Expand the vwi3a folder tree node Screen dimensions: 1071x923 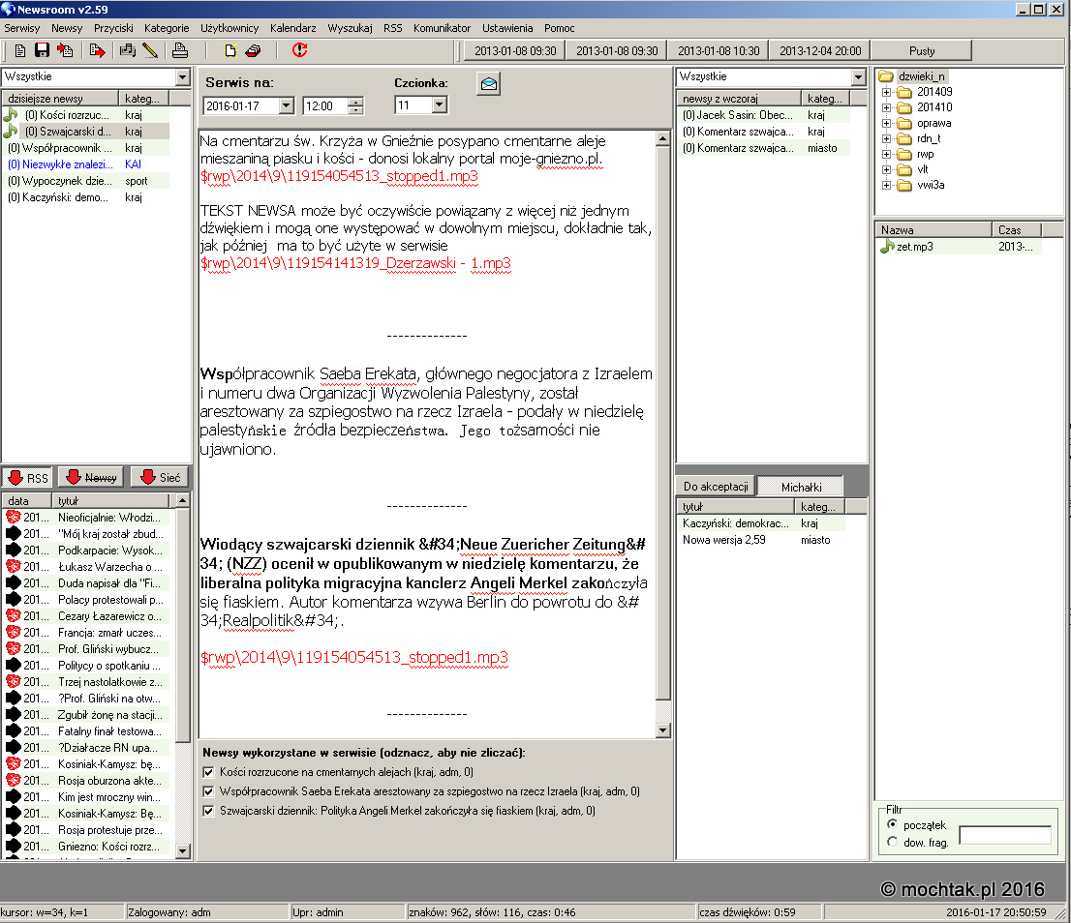pyautogui.click(x=887, y=186)
